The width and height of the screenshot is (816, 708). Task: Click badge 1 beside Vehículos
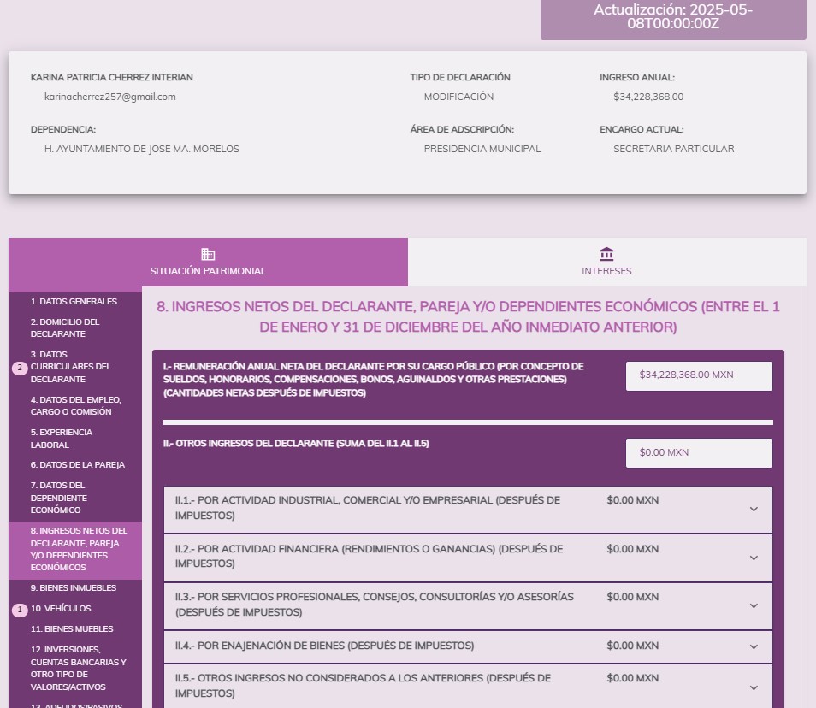pos(20,610)
